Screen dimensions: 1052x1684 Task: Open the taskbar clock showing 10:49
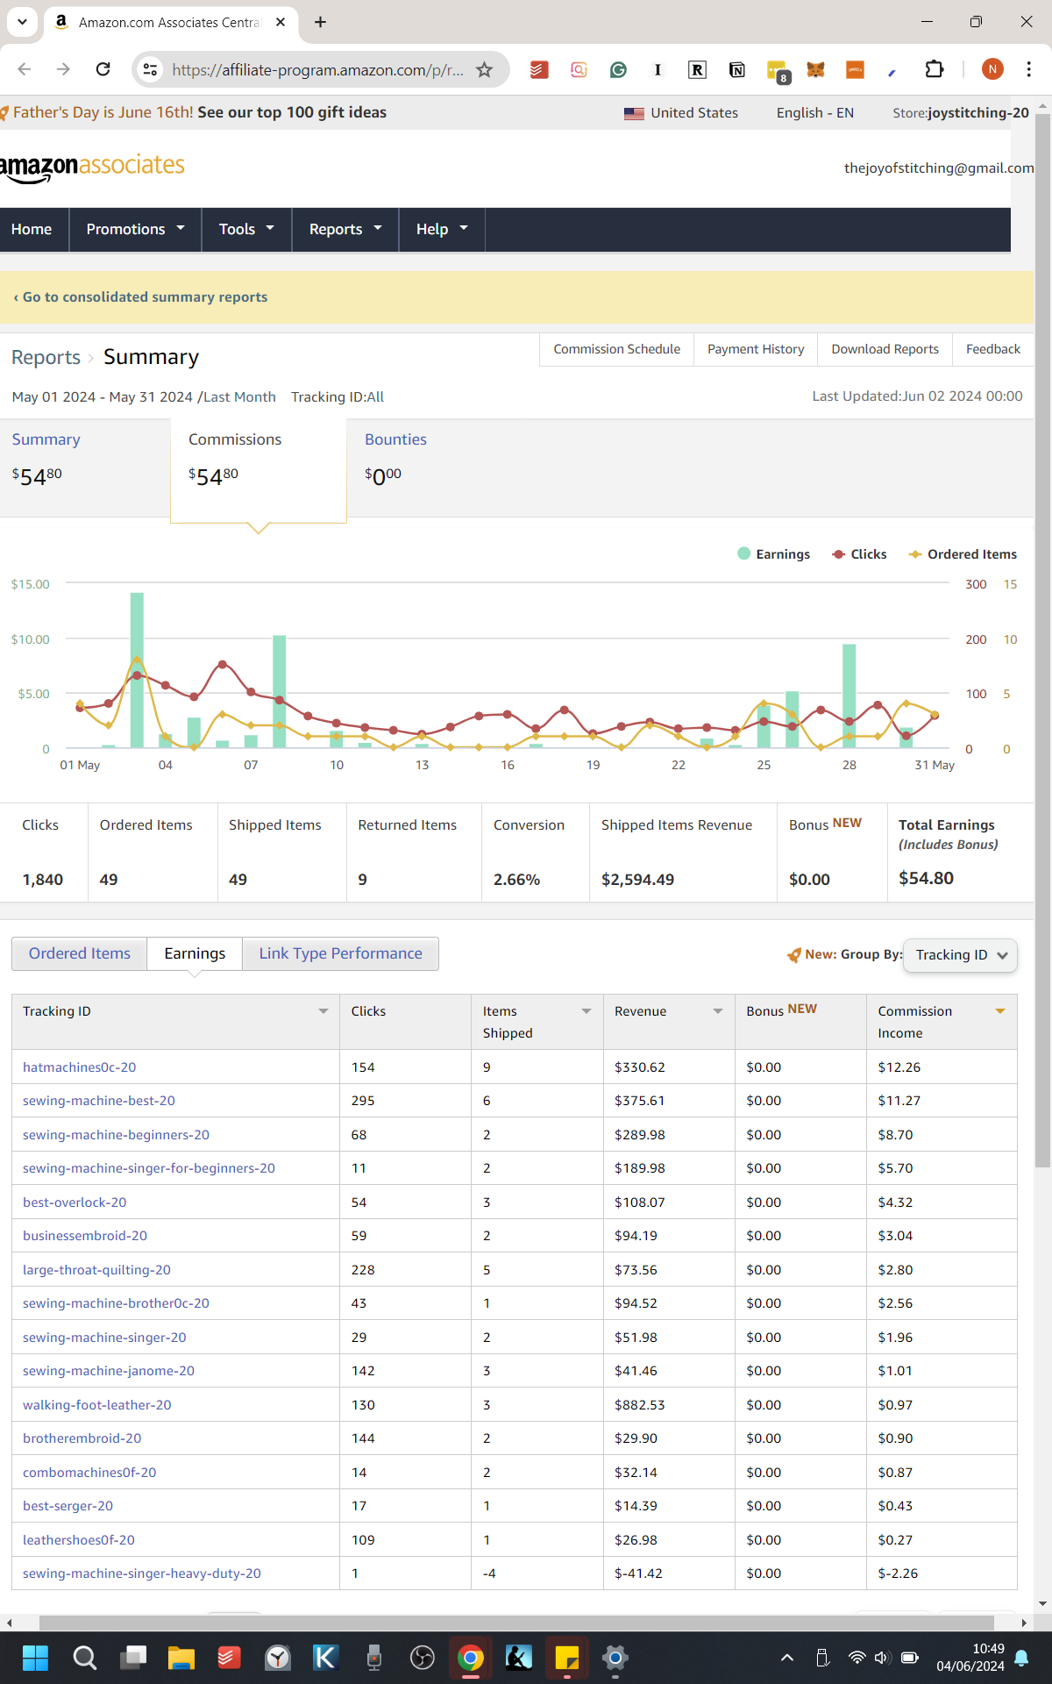[970, 1658]
